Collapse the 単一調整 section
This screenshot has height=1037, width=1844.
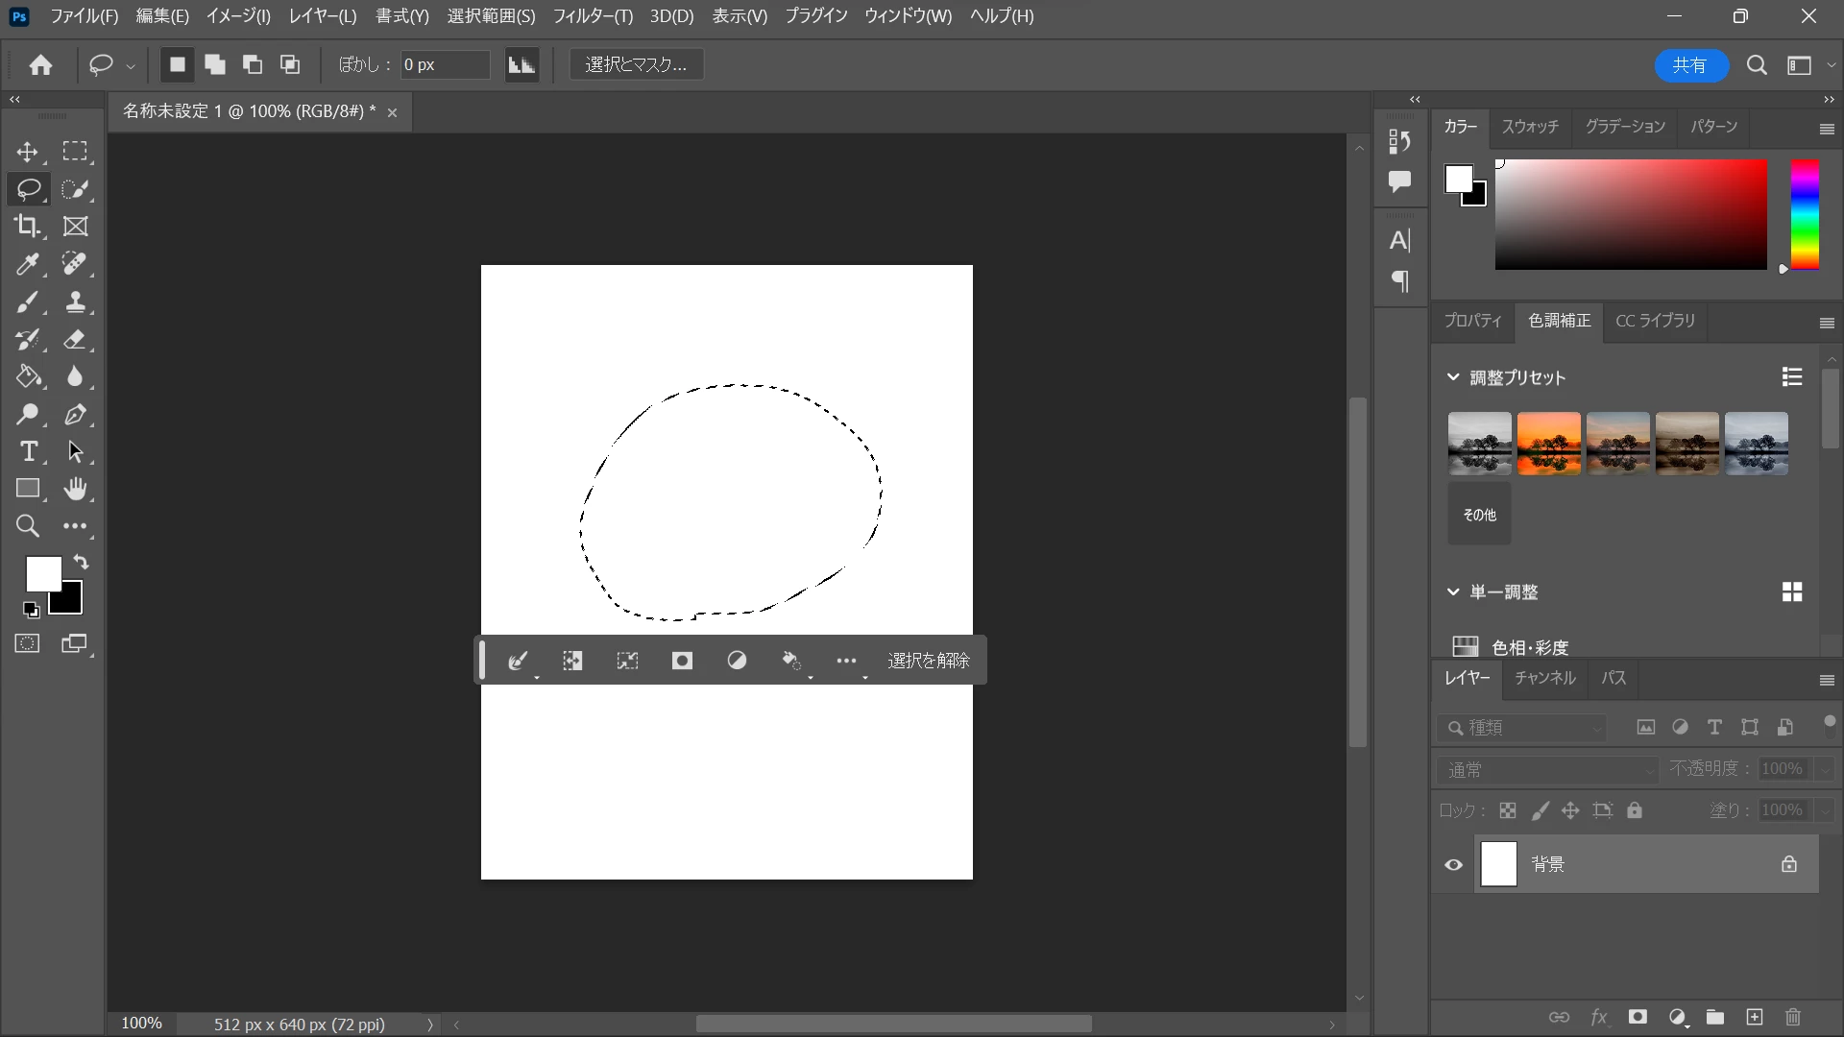coord(1453,592)
